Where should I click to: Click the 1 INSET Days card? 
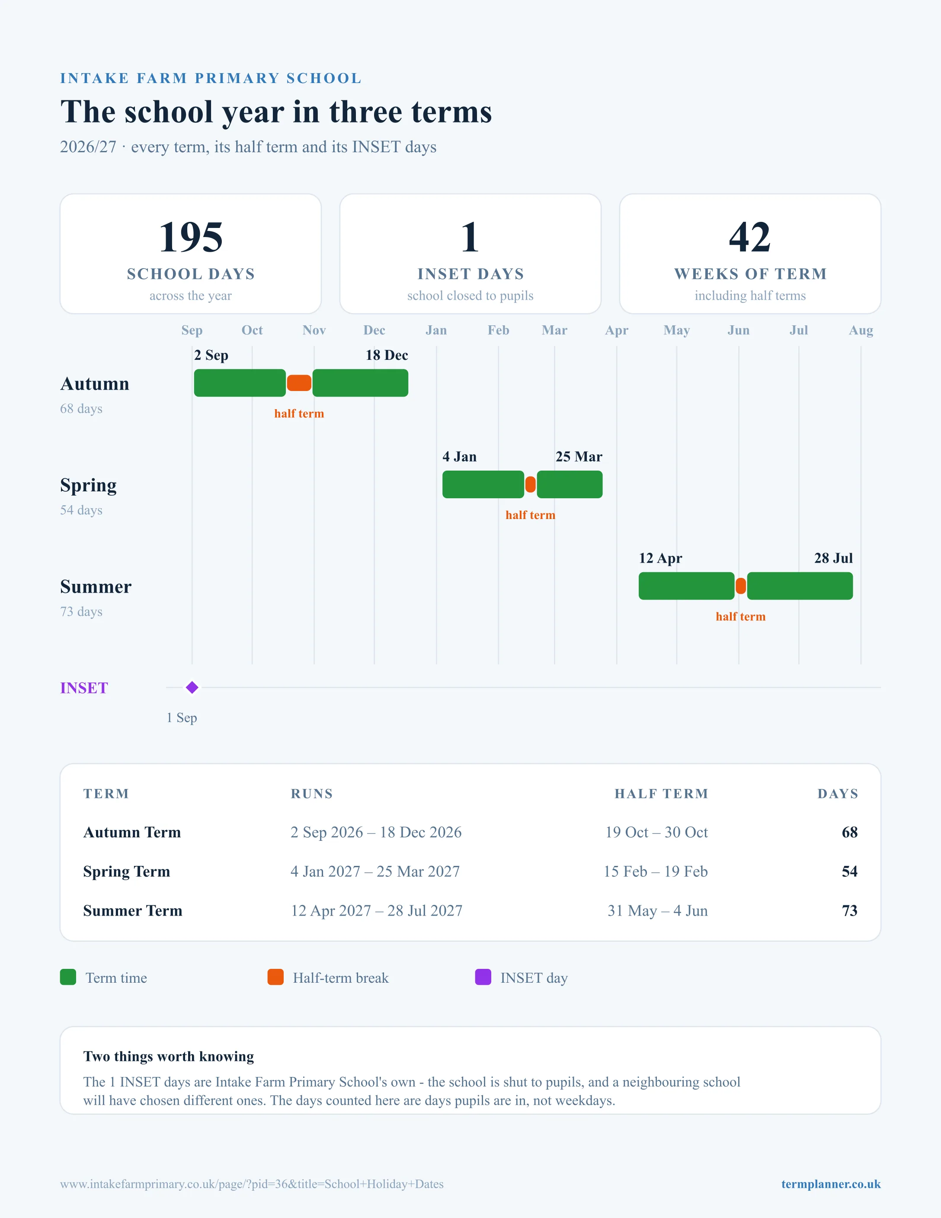coord(470,254)
